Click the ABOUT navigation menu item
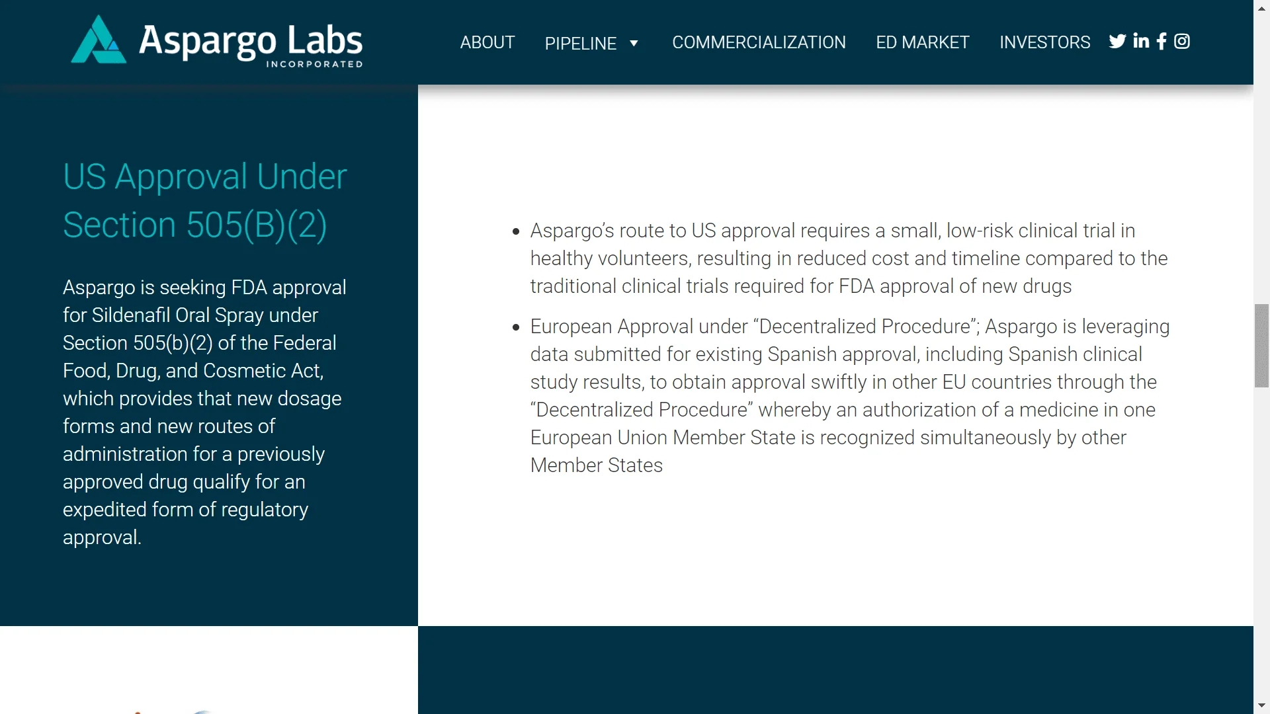This screenshot has width=1270, height=714. 486,41
